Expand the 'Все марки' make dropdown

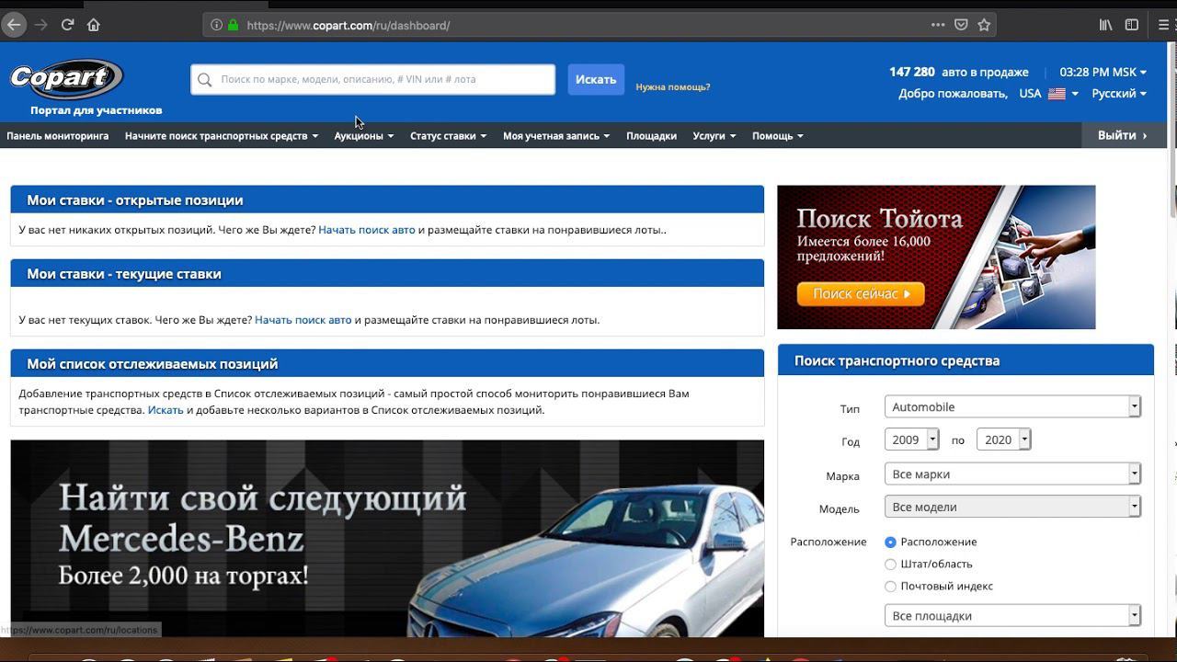1012,474
